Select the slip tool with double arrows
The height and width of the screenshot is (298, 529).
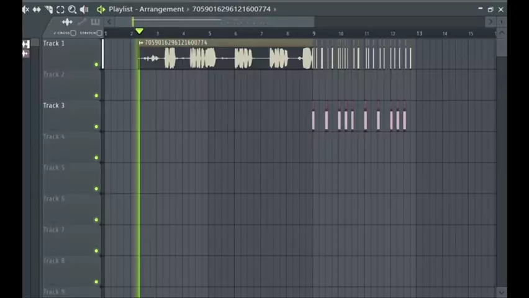click(37, 9)
